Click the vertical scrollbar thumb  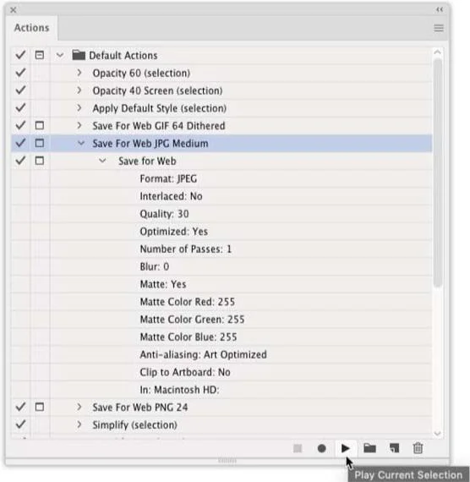pyautogui.click(x=437, y=173)
